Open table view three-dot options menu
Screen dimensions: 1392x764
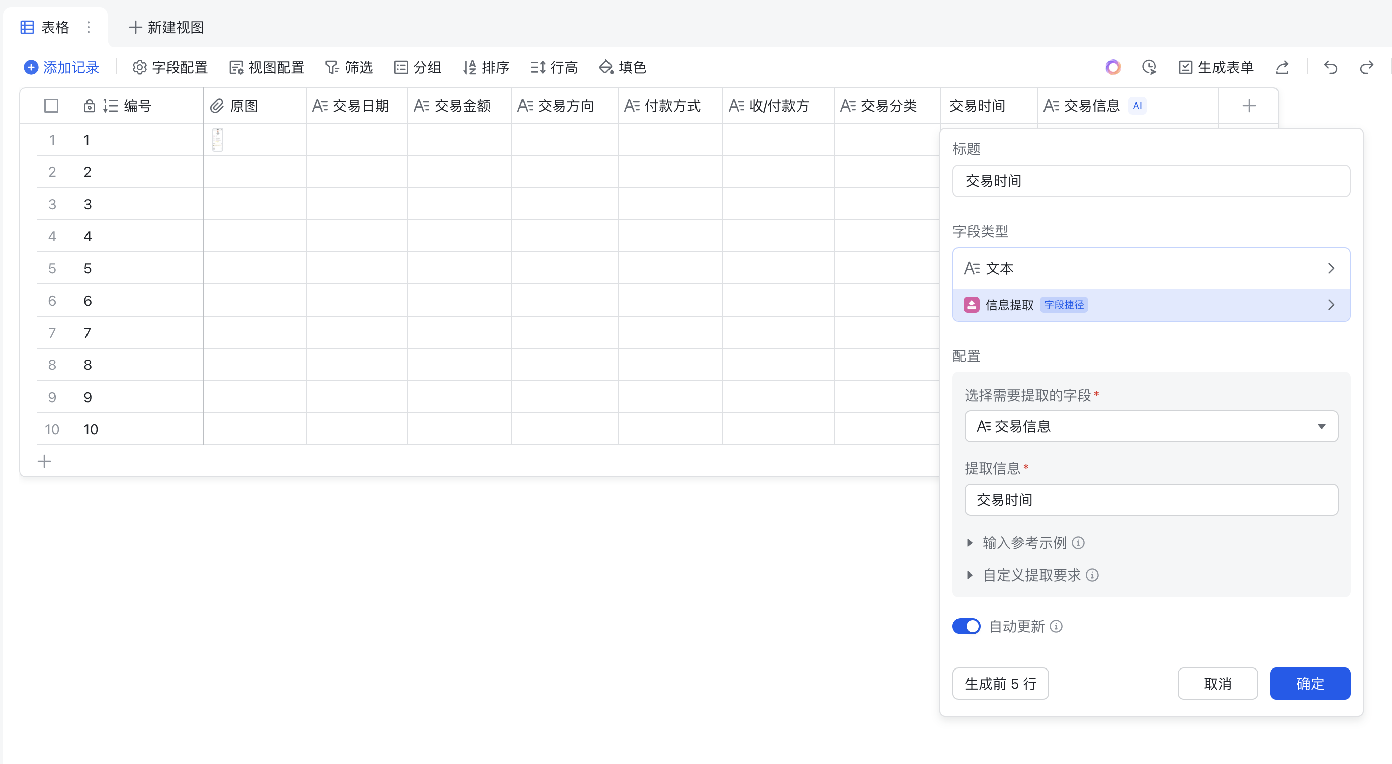[89, 27]
